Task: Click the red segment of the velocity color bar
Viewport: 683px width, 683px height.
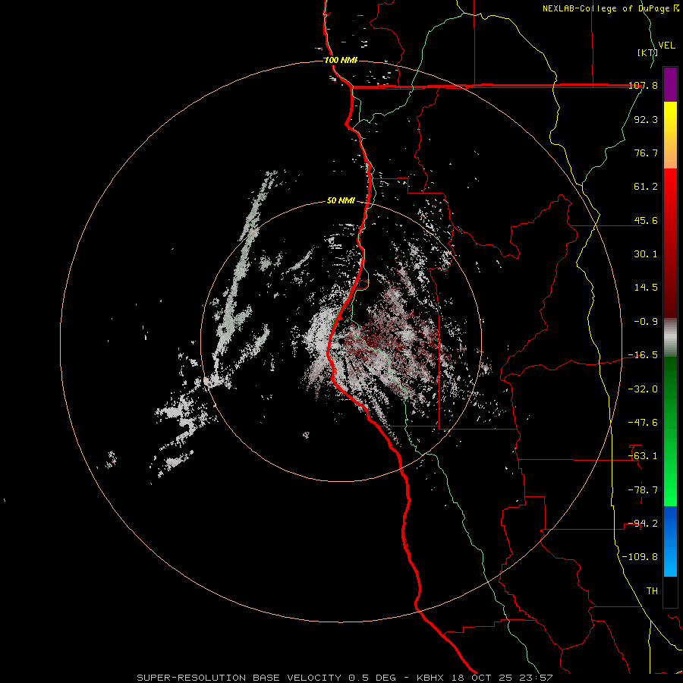Action: pyautogui.click(x=670, y=243)
